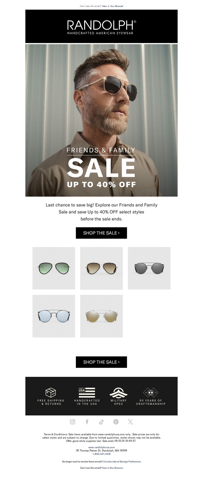Select the green lens aviator sunglasses thumbnail
This screenshot has width=203, height=484.
coord(54,268)
